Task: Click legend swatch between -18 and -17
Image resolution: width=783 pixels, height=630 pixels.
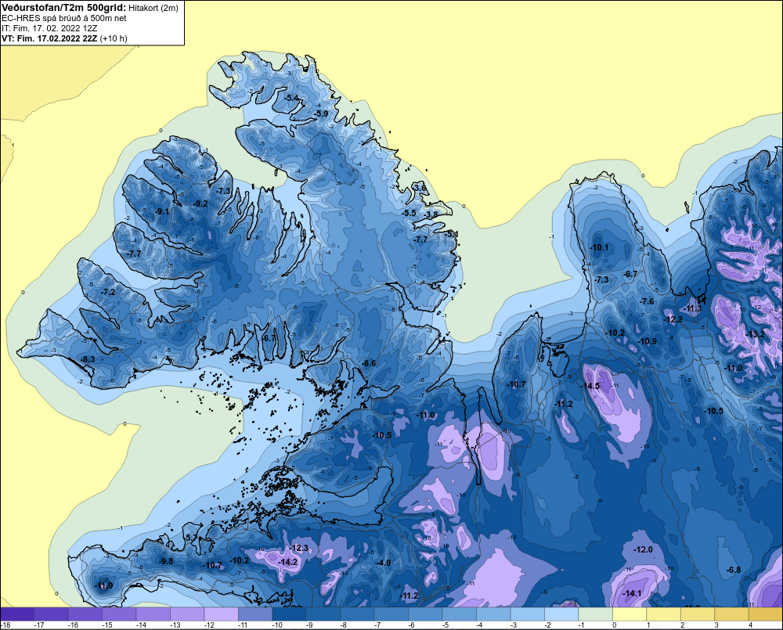Action: coord(17,614)
